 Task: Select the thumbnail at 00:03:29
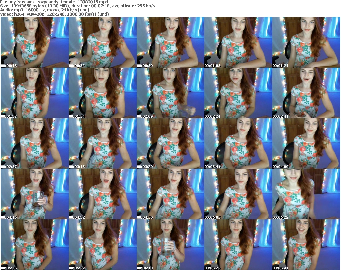[x=170, y=143]
